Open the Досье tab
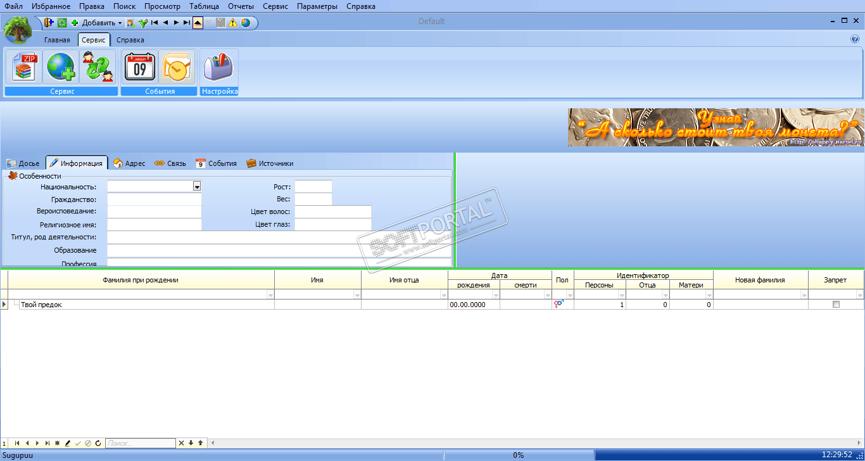865x461 pixels. [23, 163]
